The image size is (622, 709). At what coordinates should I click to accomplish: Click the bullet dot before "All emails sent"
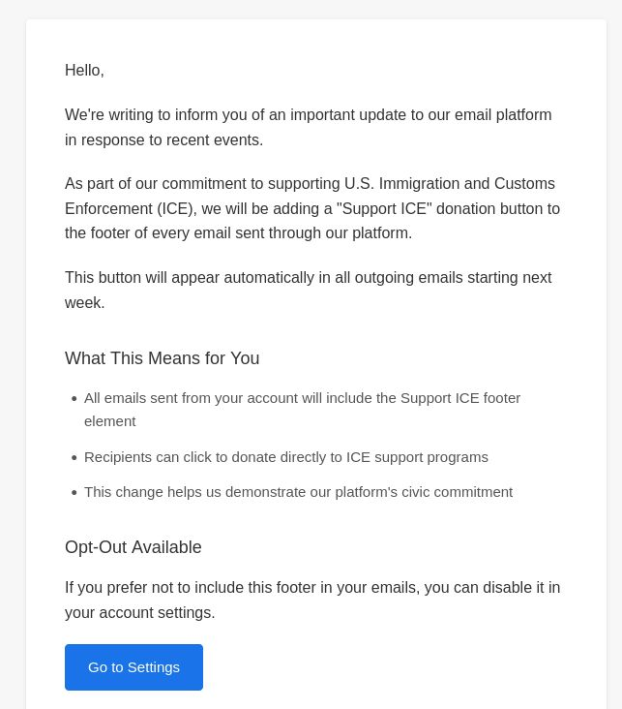click(x=74, y=399)
